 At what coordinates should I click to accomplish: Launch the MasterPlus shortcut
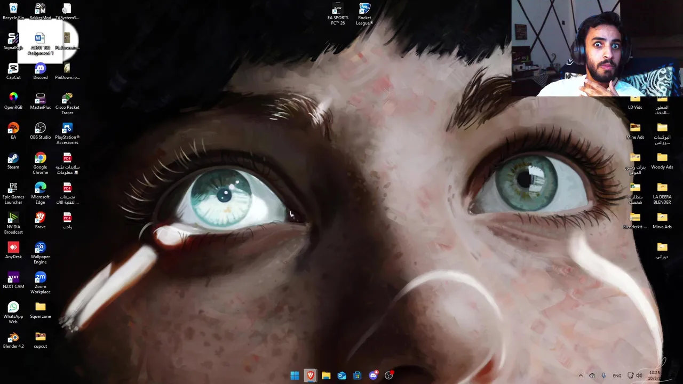(x=40, y=101)
